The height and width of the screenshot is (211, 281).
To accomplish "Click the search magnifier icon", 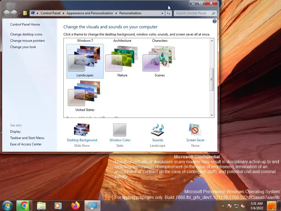I will (213, 13).
